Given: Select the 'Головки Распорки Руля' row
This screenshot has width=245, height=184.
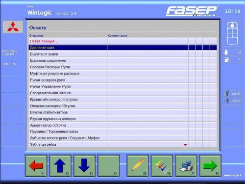Looking at the screenshot, I should point(123,67).
